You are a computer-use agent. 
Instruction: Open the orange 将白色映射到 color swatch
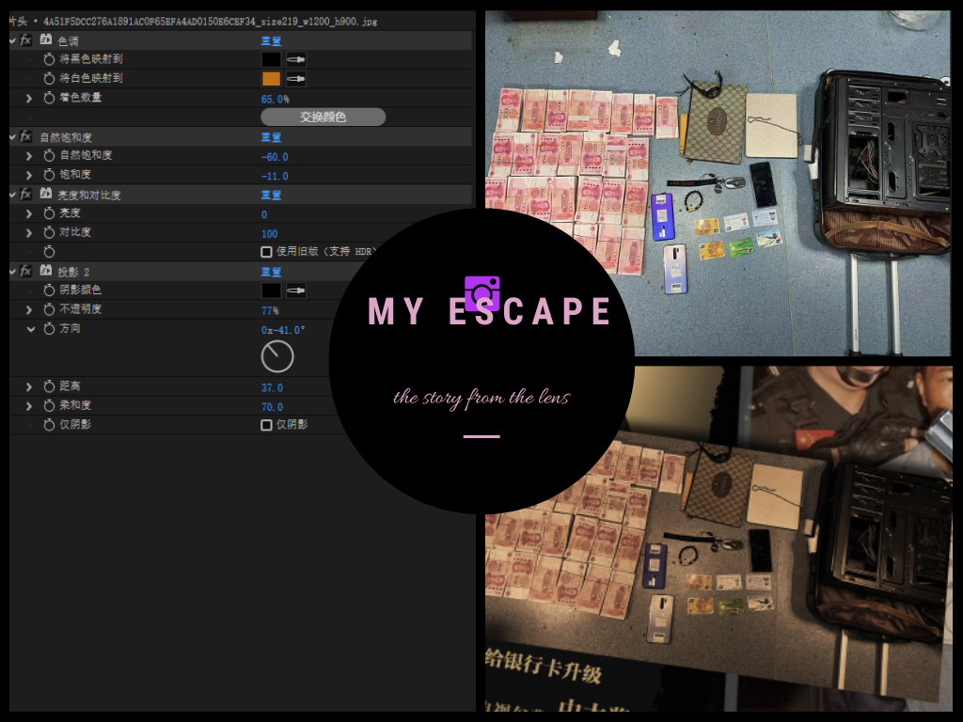[x=271, y=79]
